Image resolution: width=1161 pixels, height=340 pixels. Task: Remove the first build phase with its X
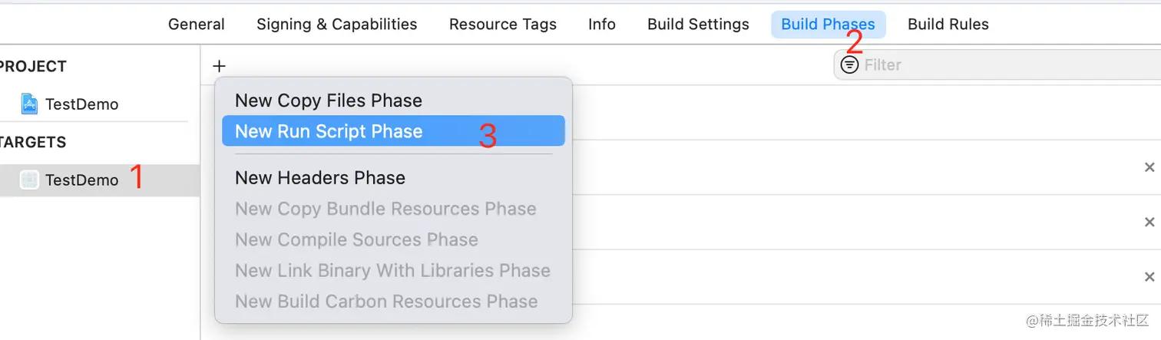click(x=1149, y=167)
